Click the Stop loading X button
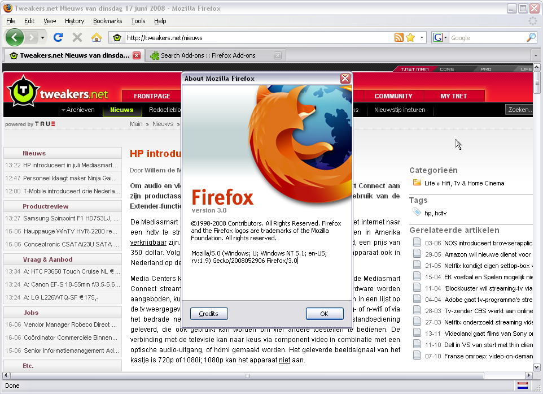This screenshot has width=543, height=394. coord(77,37)
